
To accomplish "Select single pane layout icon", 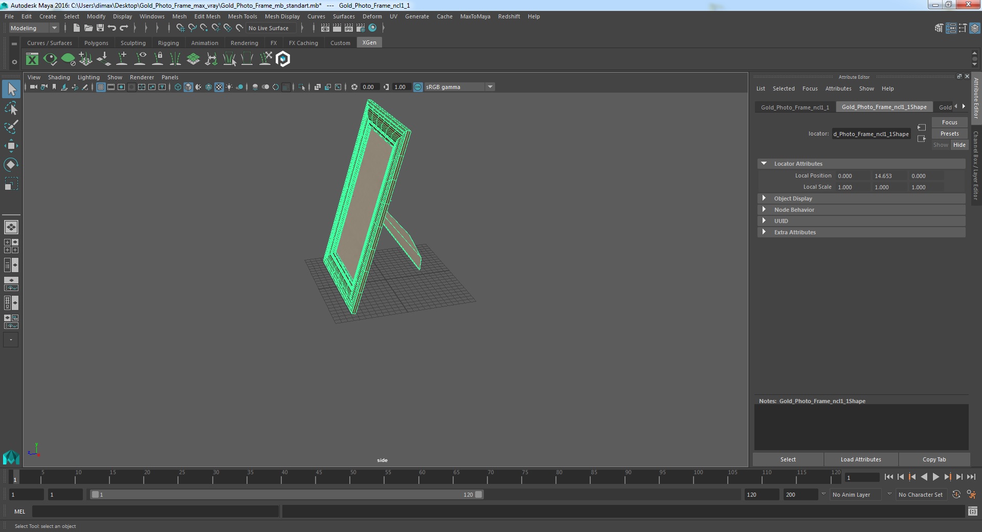I will 11,227.
